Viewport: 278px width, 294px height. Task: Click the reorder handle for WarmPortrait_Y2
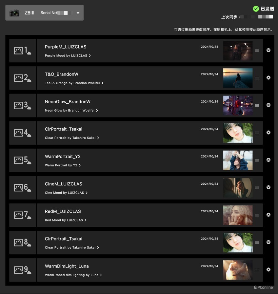pos(257,160)
